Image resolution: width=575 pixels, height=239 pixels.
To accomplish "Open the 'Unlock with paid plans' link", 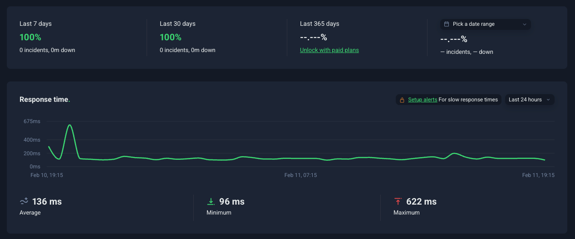I will pos(329,50).
